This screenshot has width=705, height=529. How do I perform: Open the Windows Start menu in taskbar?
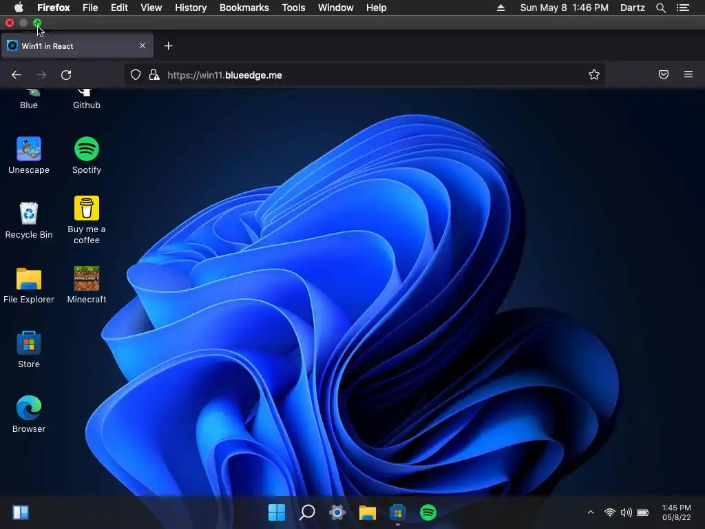point(277,512)
